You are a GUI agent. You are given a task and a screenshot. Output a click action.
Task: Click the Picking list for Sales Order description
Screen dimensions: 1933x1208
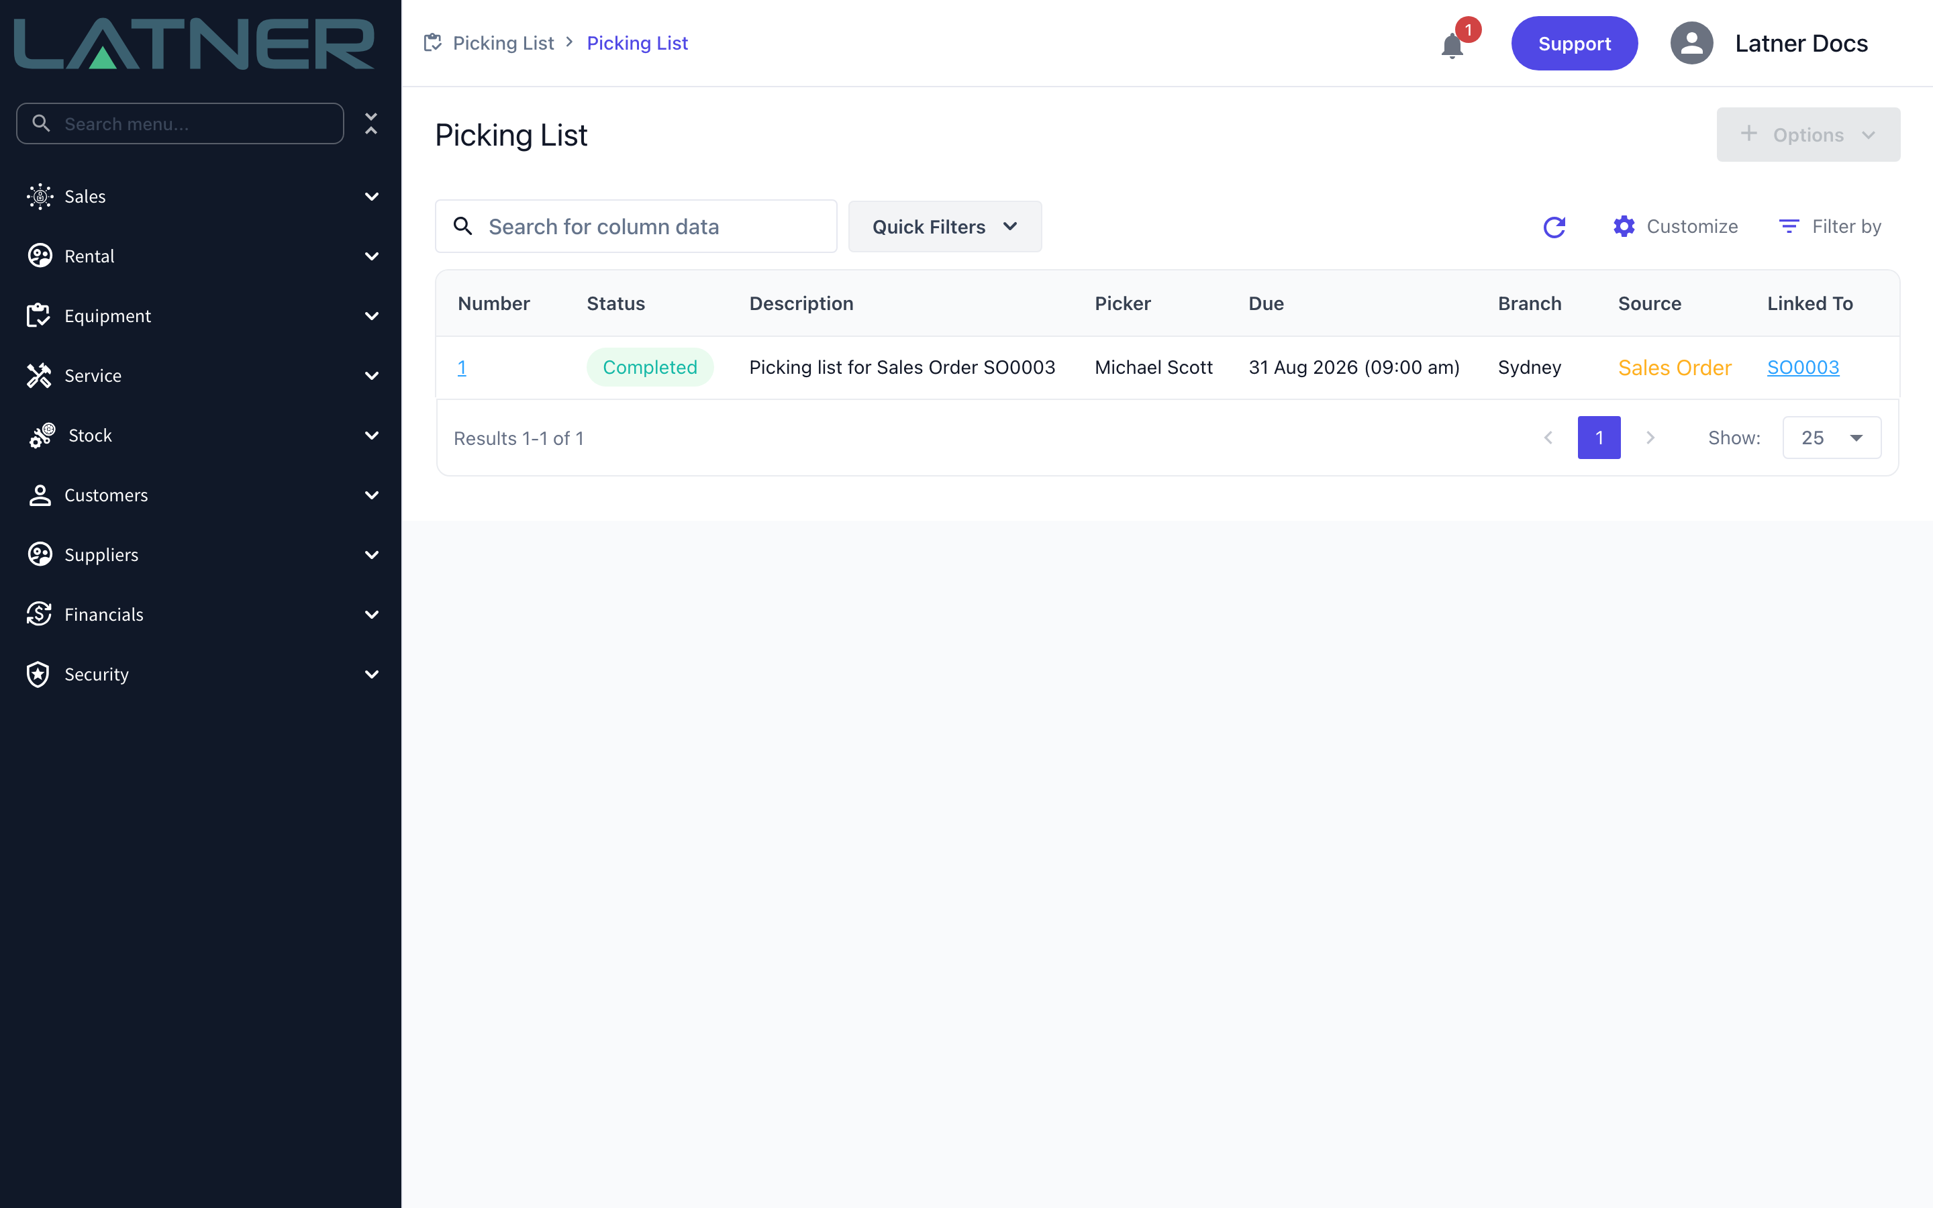(x=902, y=368)
